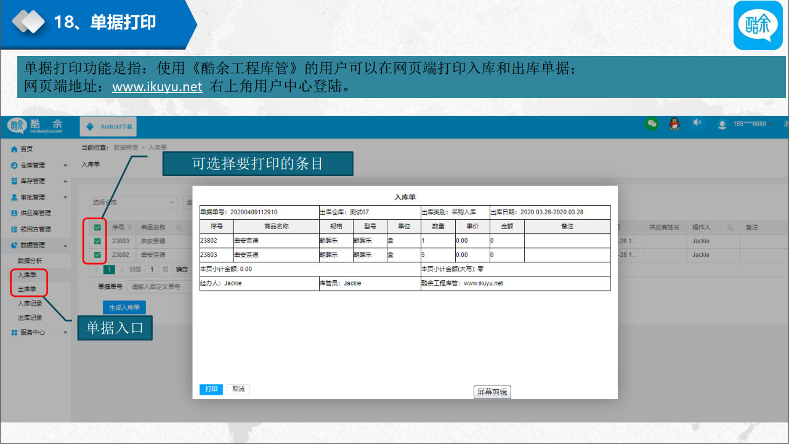Go to next page with pagination arrow
This screenshot has width=789, height=444.
tap(122, 270)
